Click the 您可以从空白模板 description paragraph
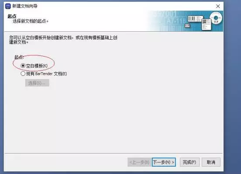Image resolution: width=241 pixels, height=174 pixels. [63, 40]
